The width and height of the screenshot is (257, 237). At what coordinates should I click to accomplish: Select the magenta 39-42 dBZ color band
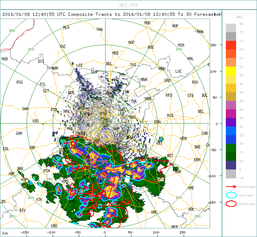click(231, 114)
